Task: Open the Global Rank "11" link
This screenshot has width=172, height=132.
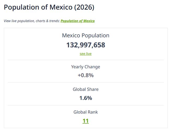Action: [85, 121]
